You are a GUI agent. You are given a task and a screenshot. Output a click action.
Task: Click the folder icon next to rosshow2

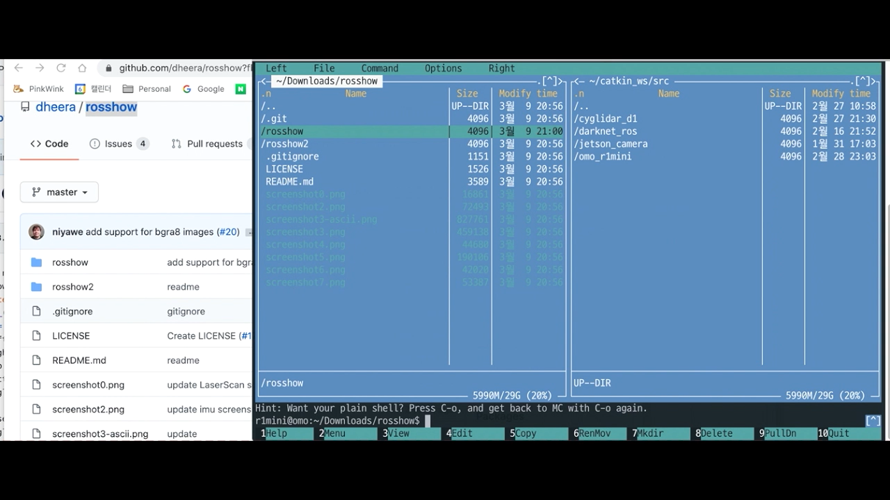click(x=37, y=287)
